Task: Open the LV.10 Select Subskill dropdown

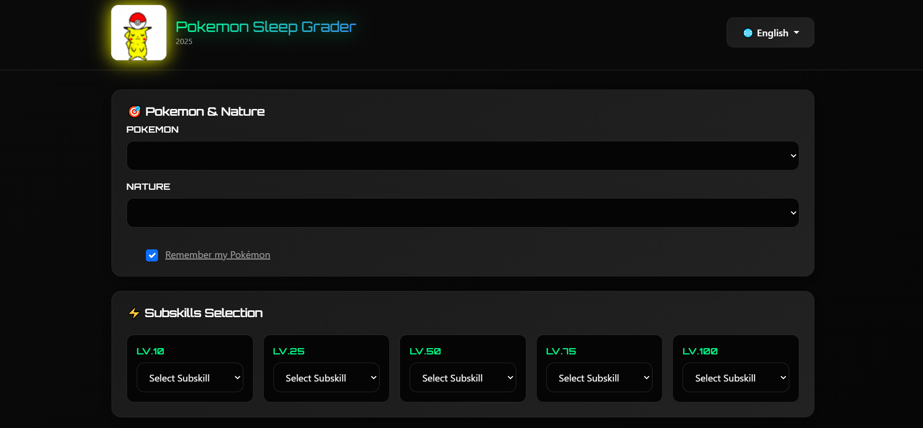Action: point(190,378)
